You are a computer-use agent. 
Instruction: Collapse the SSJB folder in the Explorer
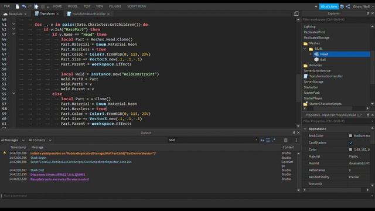click(305, 49)
